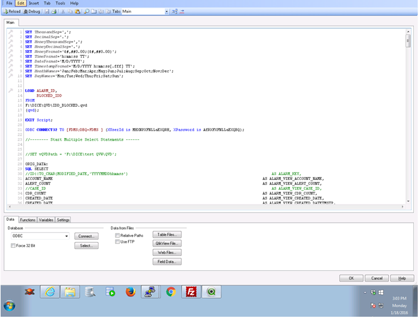Click the Field Data... button
Viewport: 419px width, 318px height.
point(167,262)
